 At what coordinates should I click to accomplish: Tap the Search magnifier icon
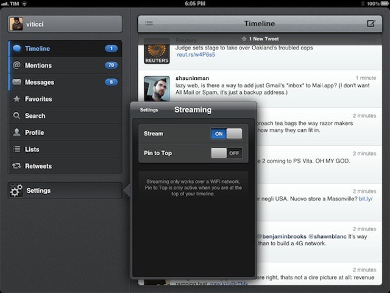click(x=16, y=115)
